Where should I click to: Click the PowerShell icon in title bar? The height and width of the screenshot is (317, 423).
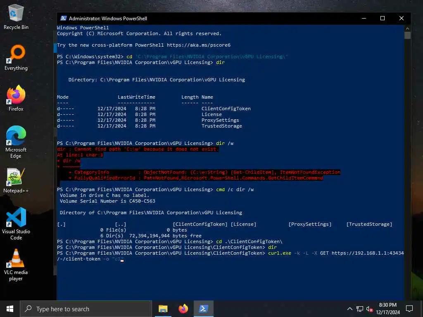63,18
